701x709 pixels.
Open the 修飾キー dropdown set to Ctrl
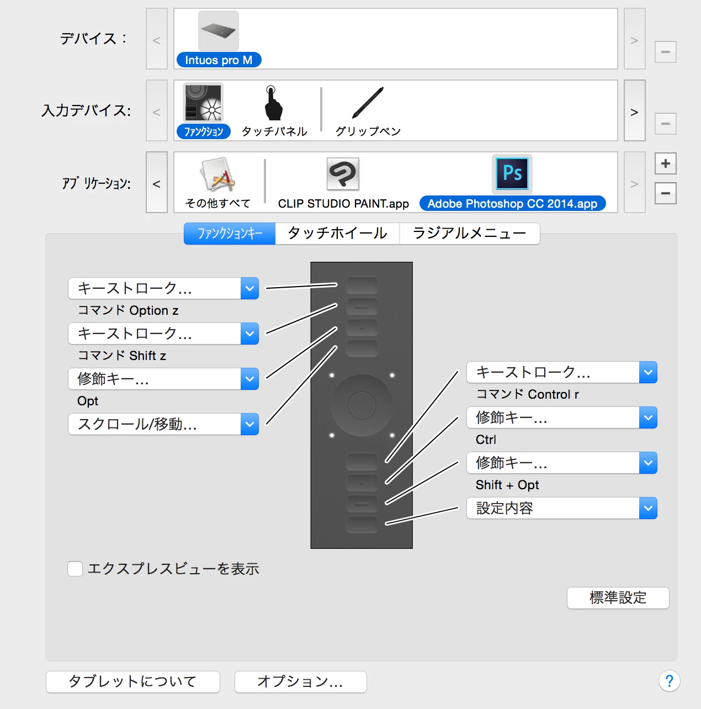(x=562, y=417)
